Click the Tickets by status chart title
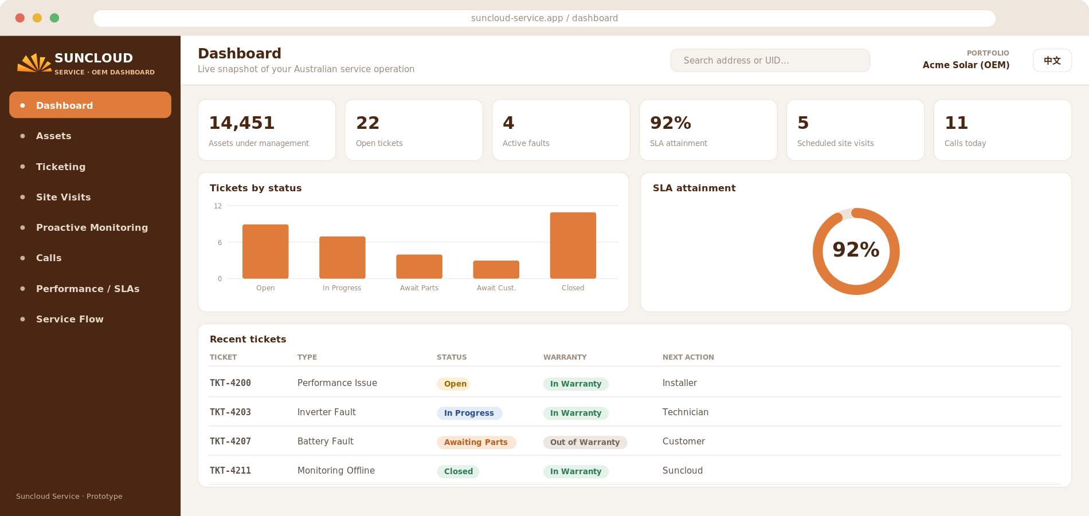 256,188
